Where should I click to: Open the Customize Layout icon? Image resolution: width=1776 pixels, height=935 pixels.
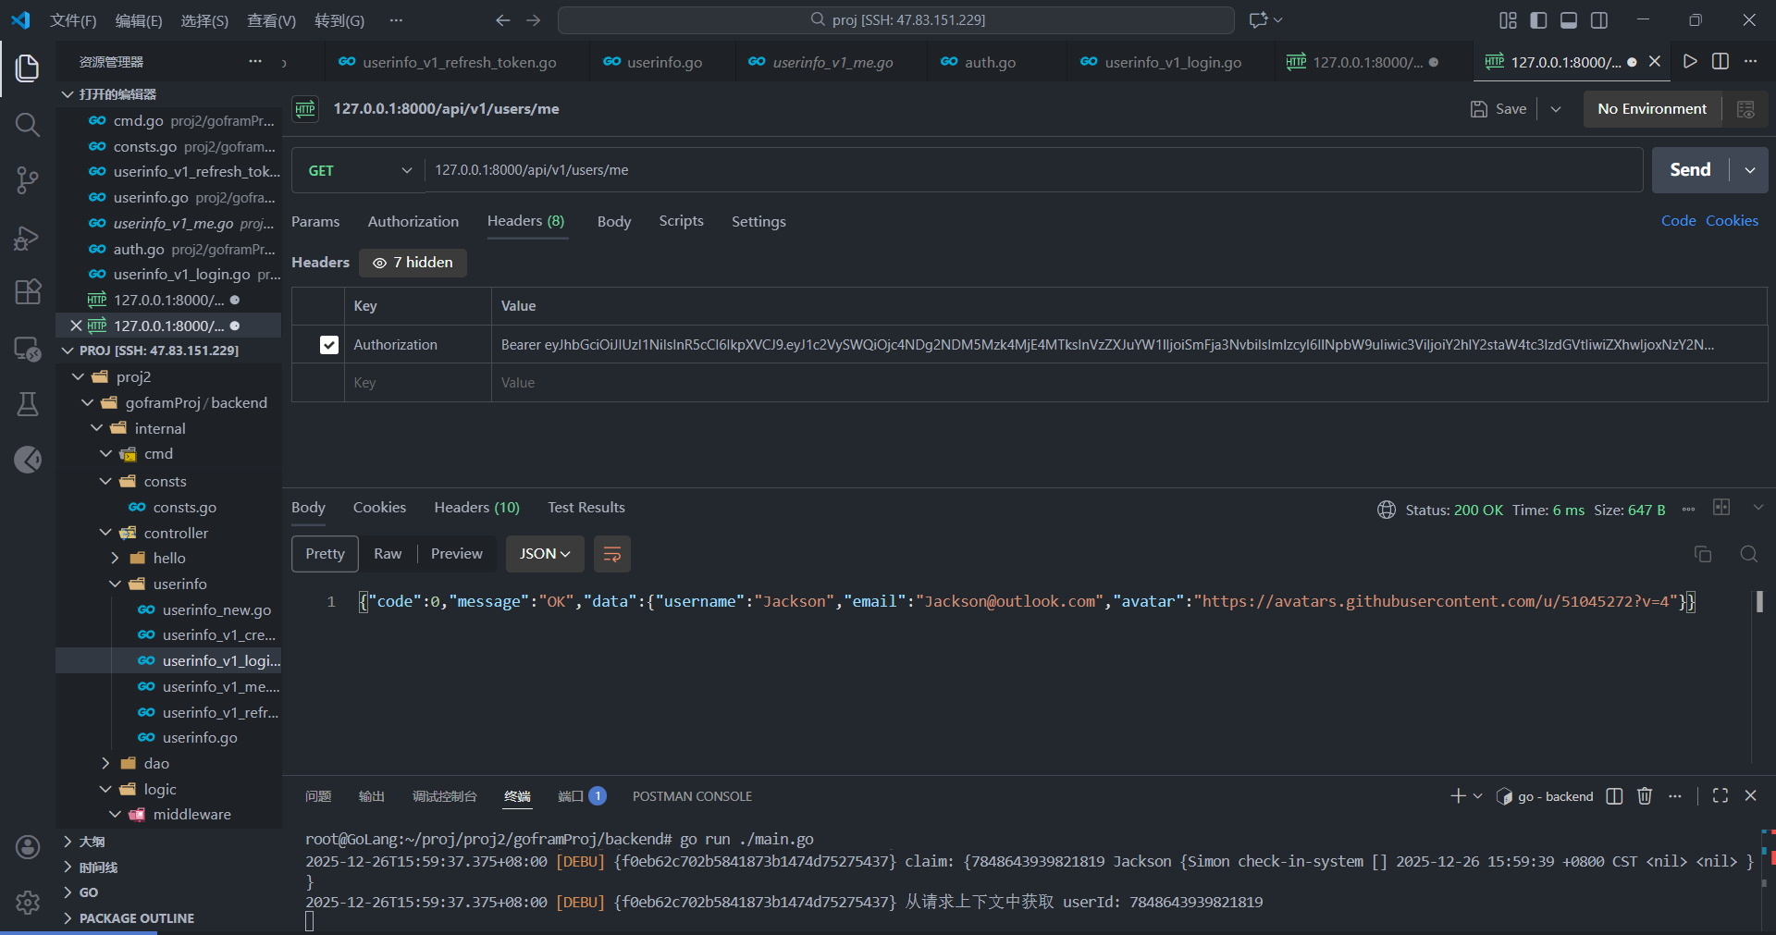[x=1508, y=20]
